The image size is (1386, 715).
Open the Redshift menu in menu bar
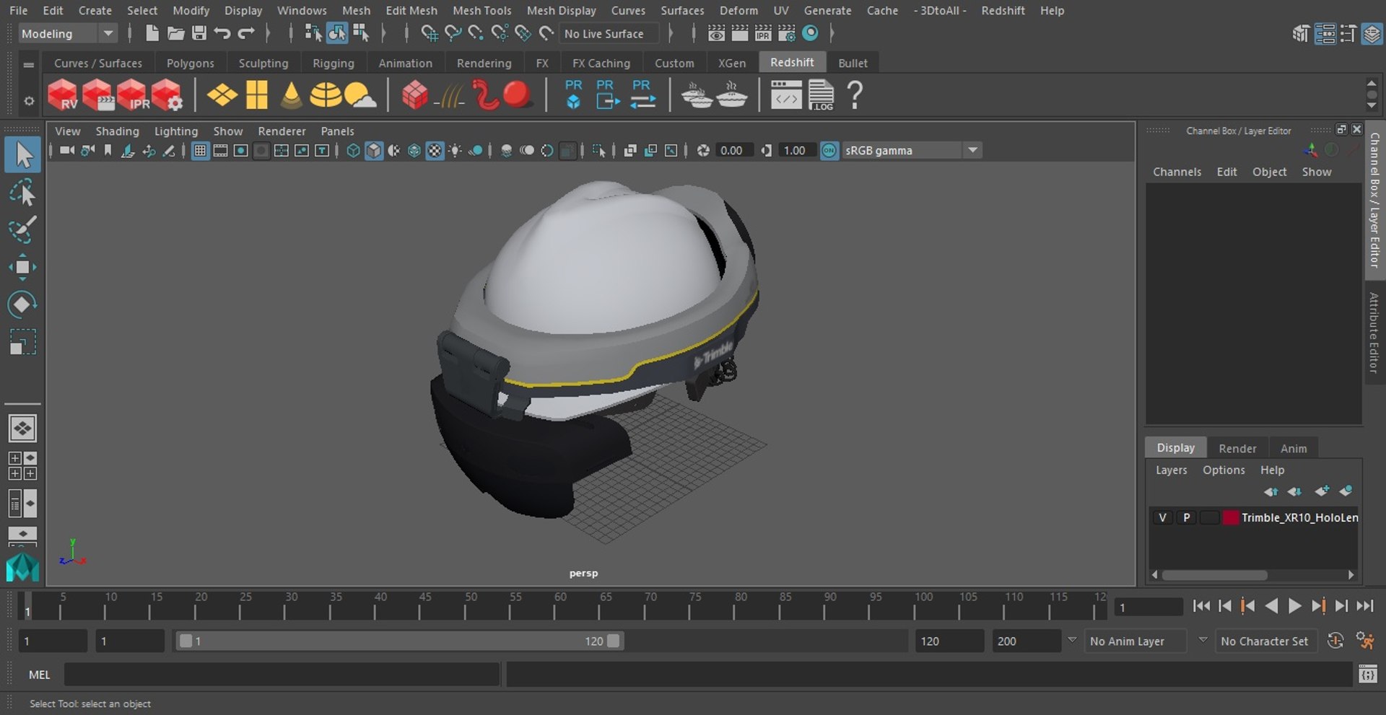pyautogui.click(x=1003, y=10)
